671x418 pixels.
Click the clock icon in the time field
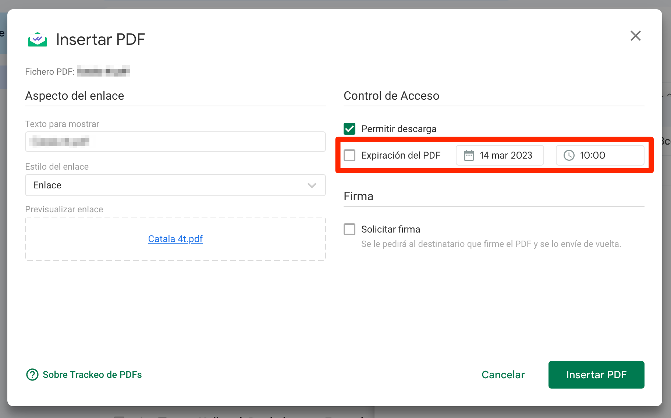[568, 155]
